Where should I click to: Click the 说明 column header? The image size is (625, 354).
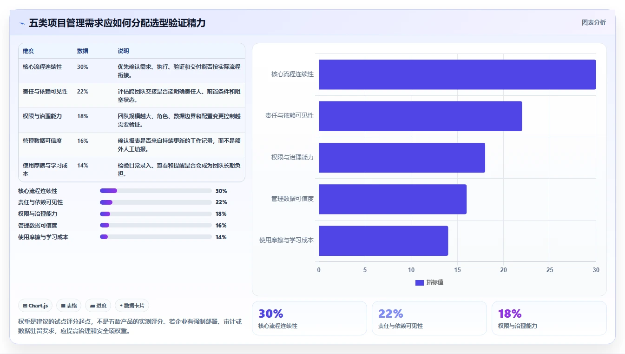(124, 51)
